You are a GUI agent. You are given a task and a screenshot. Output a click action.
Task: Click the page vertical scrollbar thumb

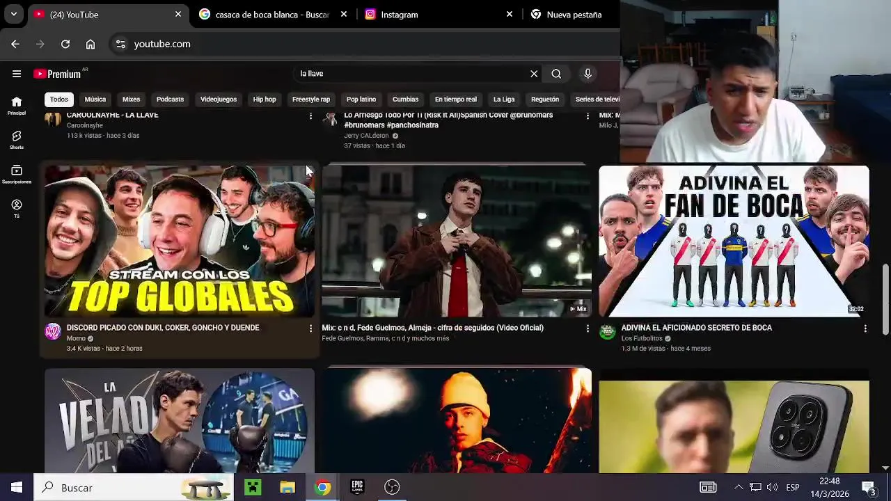pos(885,300)
